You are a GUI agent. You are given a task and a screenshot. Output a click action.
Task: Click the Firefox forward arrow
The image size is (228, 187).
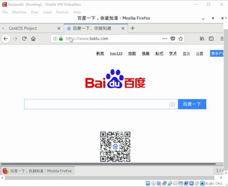point(15,39)
